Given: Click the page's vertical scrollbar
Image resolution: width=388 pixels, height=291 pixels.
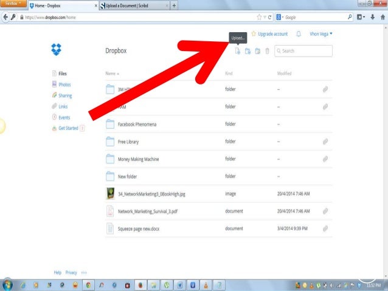Looking at the screenshot, I should tap(386, 151).
